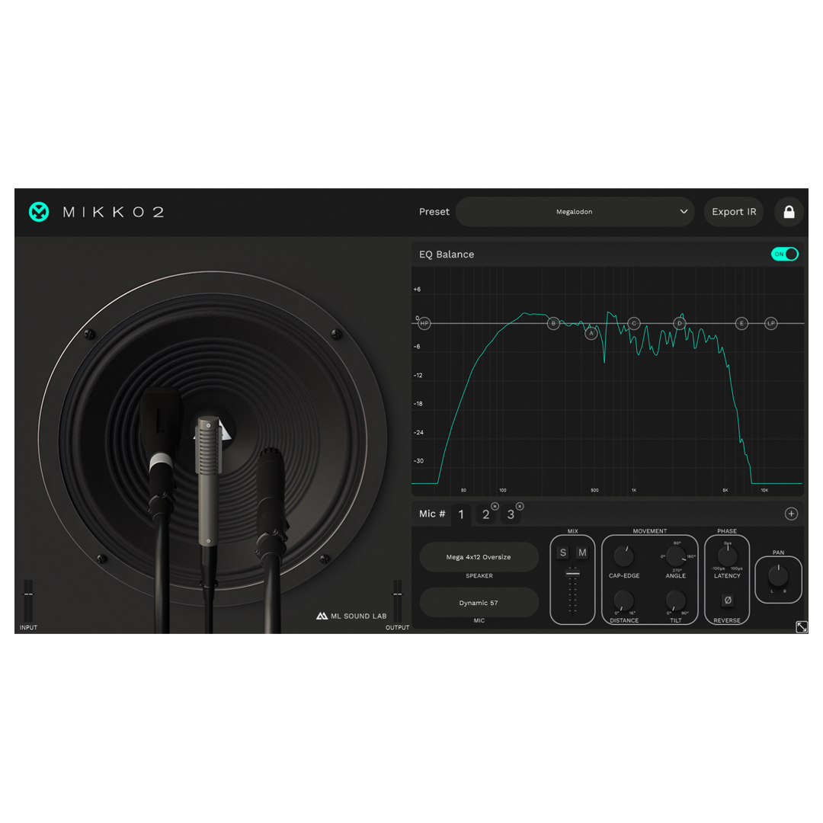Click the Tilt knob

tap(675, 600)
